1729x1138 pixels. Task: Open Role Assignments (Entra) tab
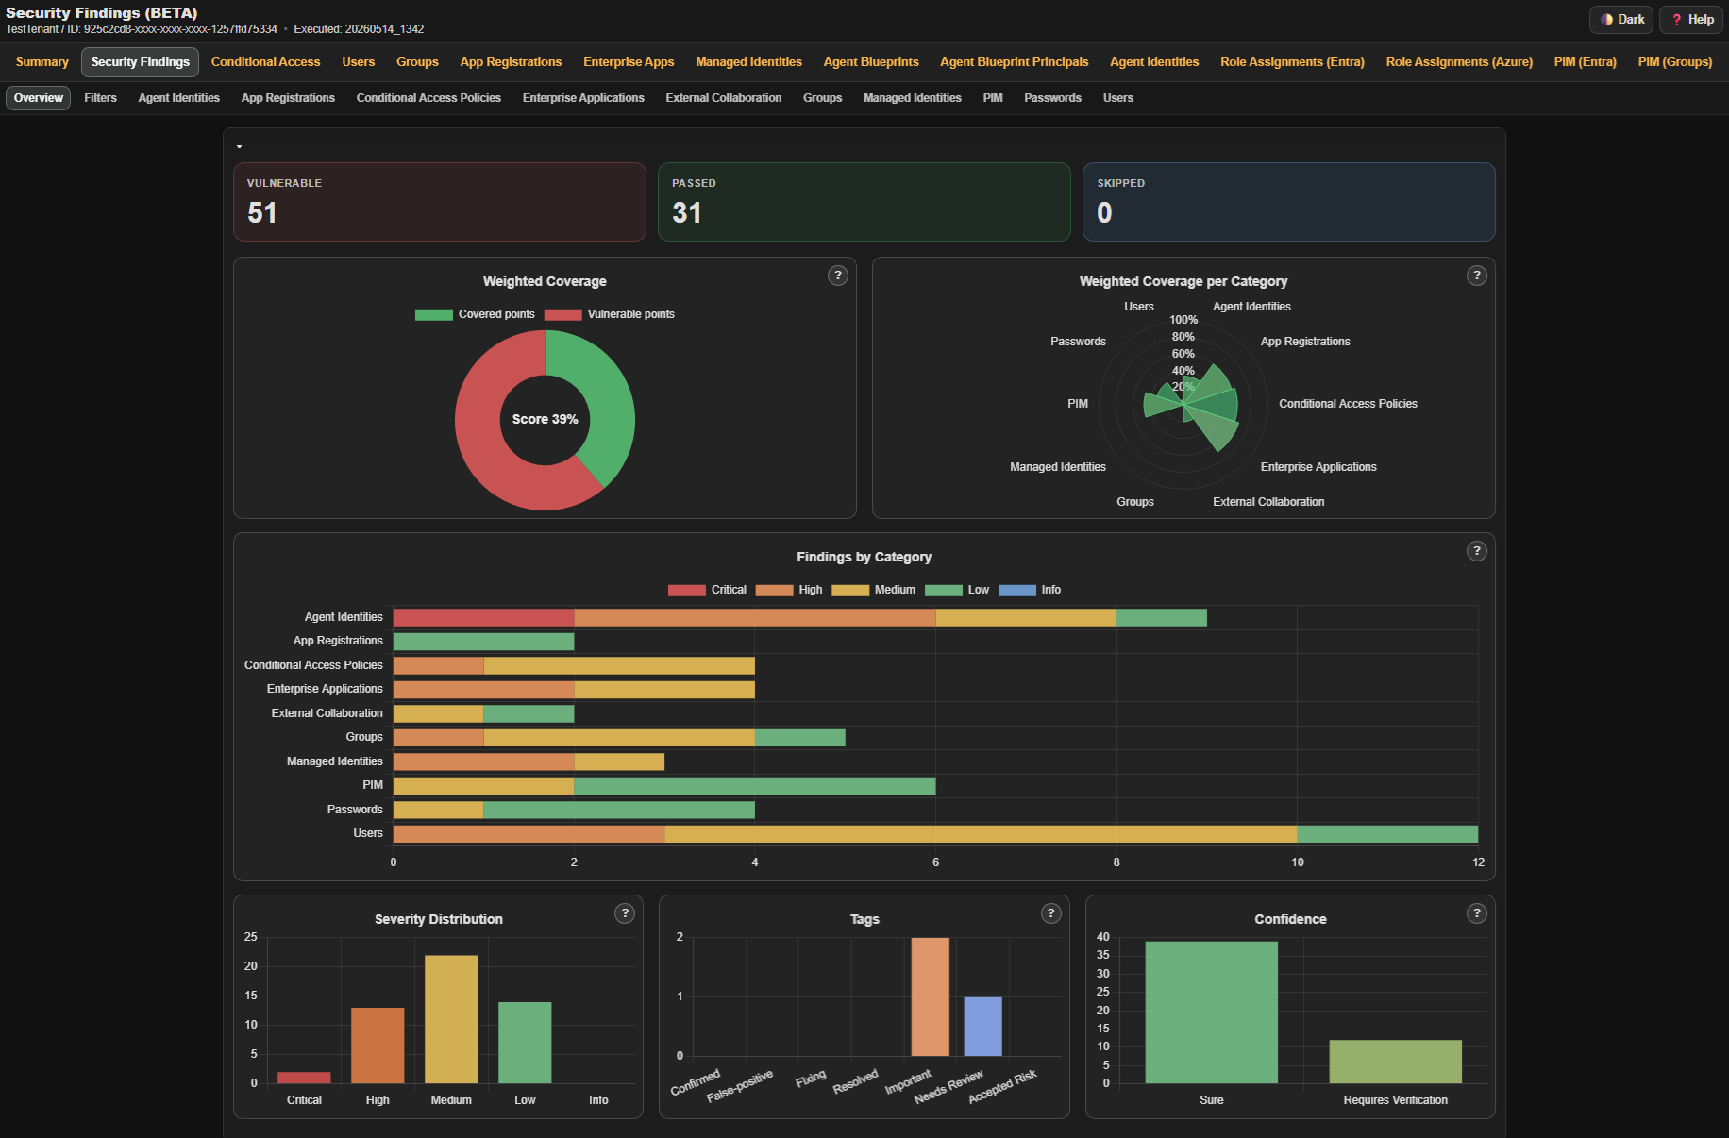pos(1292,62)
